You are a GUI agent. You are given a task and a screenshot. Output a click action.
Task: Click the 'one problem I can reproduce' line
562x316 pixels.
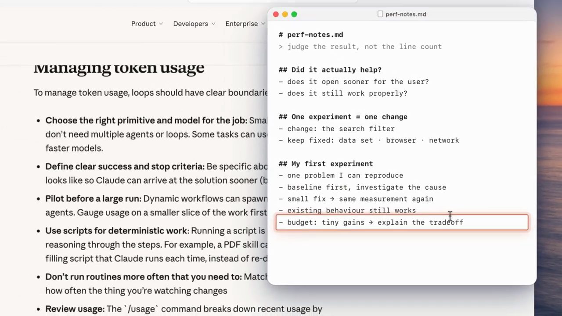(x=341, y=175)
